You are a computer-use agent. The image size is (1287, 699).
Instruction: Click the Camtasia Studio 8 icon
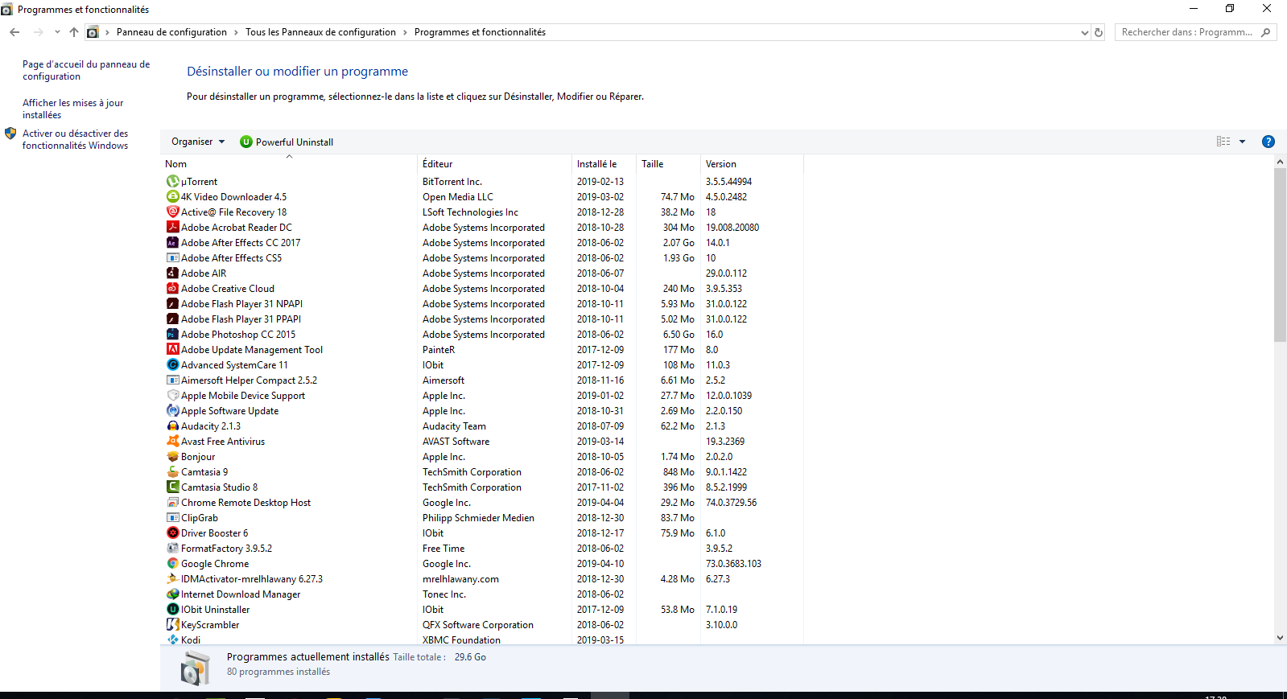pyautogui.click(x=172, y=487)
